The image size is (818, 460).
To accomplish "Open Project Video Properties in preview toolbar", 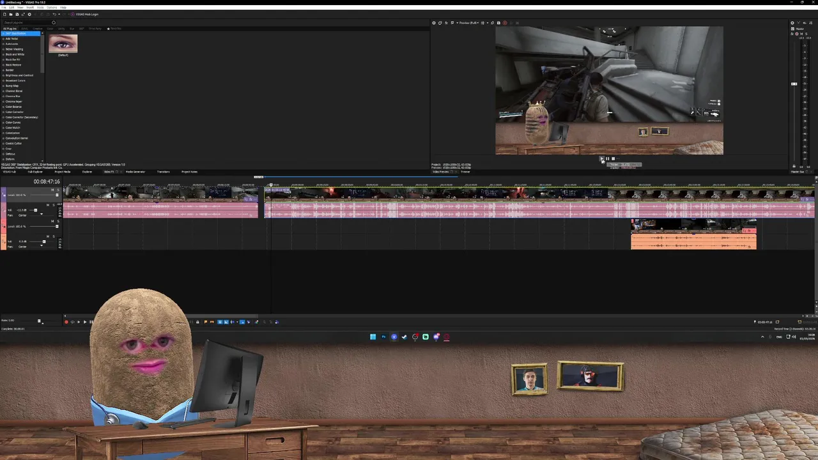I will 434,23.
